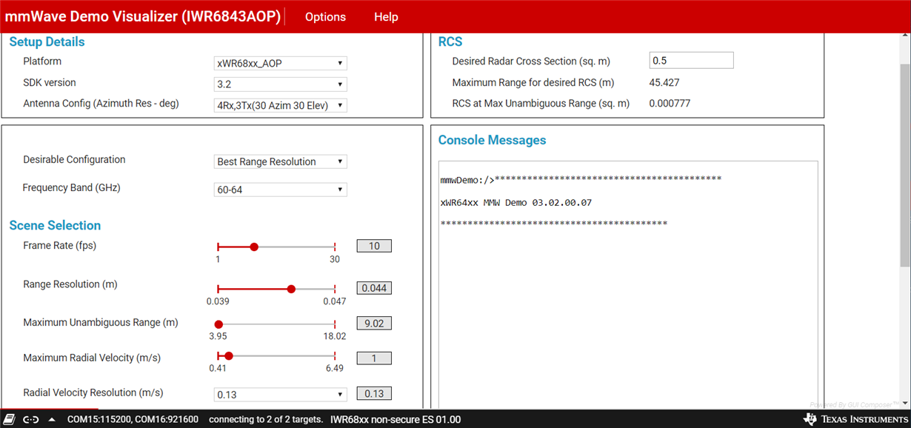The width and height of the screenshot is (911, 428).
Task: Click the Desirable Configuration label
Action: [74, 159]
